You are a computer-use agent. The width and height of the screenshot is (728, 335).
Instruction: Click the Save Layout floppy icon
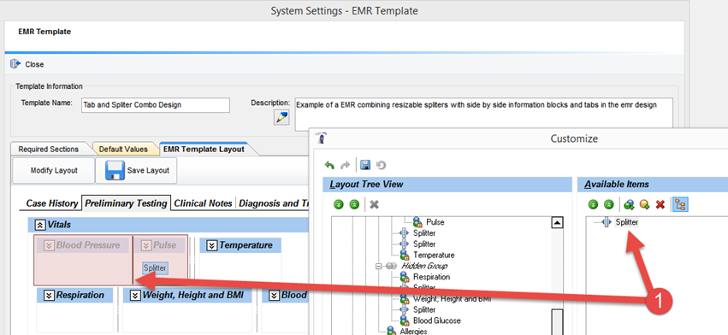coord(115,170)
